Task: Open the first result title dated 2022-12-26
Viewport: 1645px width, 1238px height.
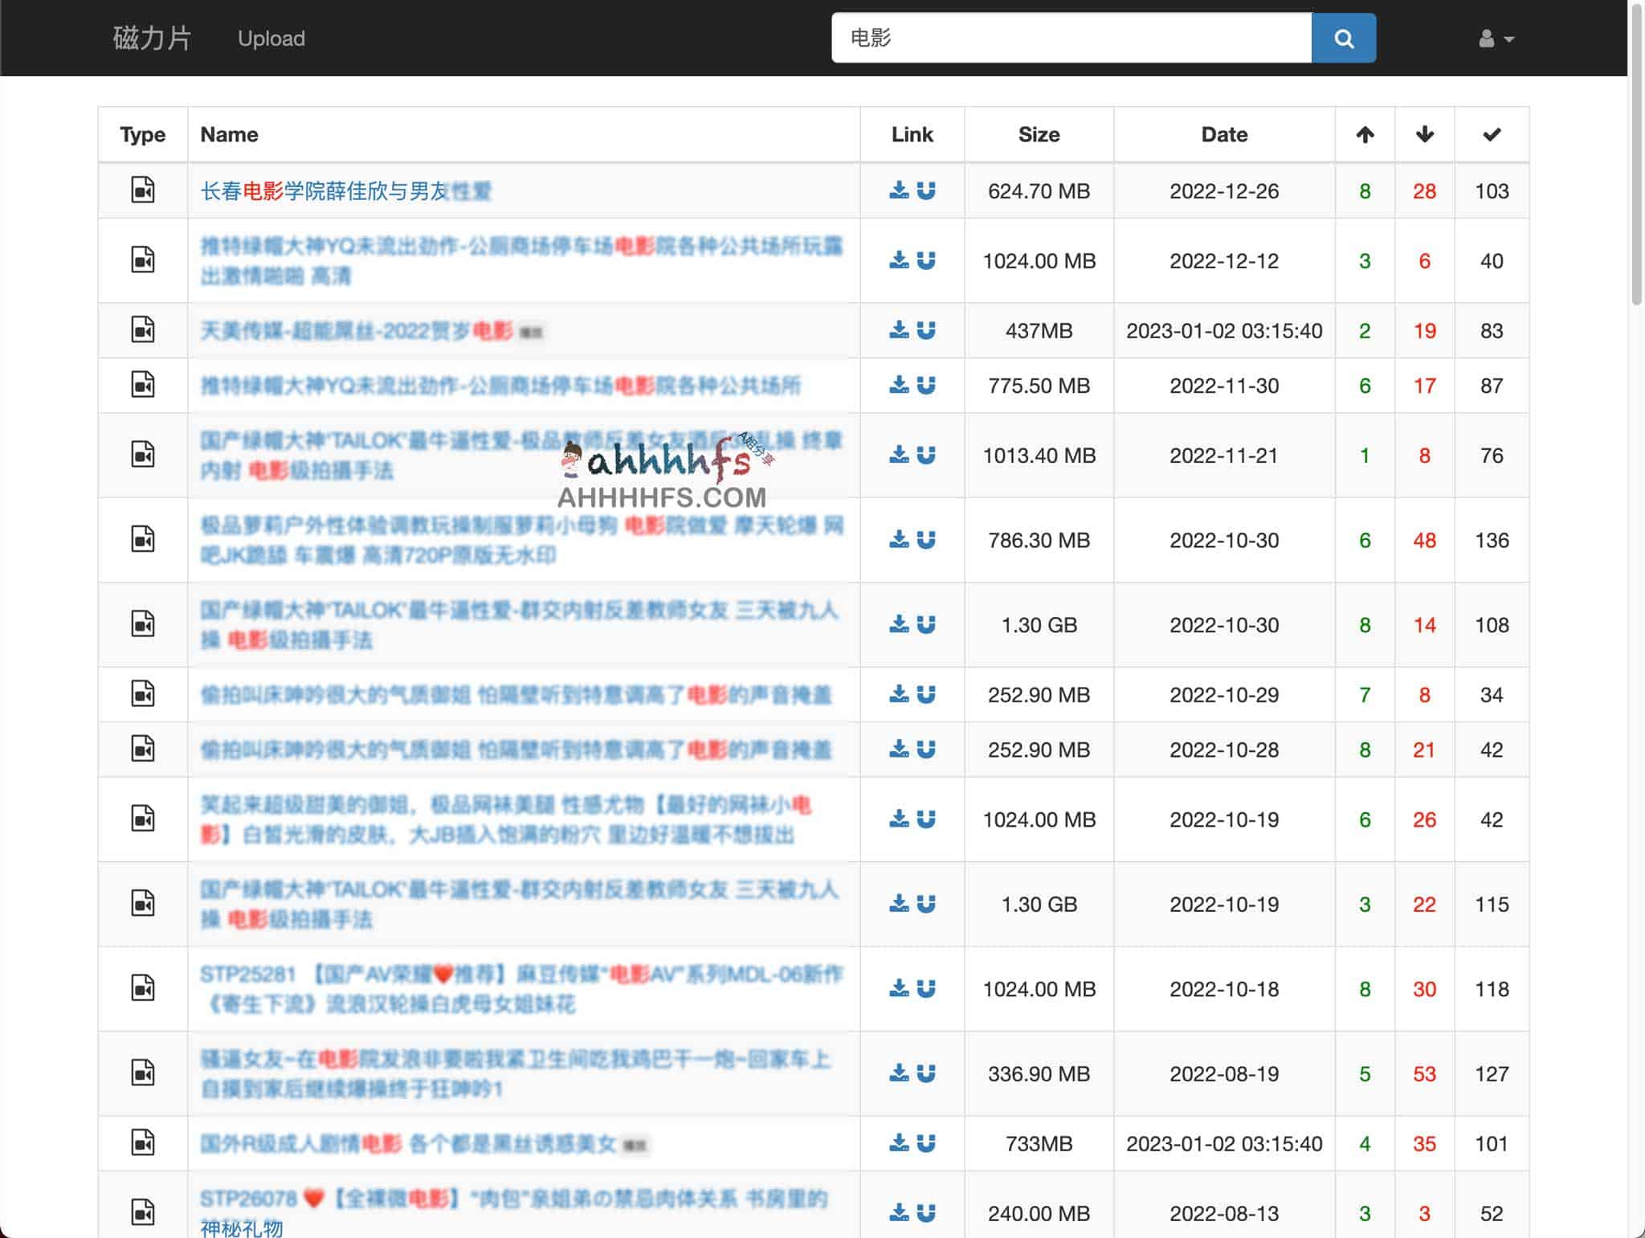Action: click(345, 191)
